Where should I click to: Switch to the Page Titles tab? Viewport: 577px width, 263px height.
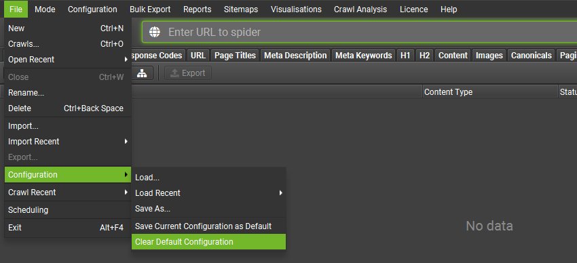point(235,56)
